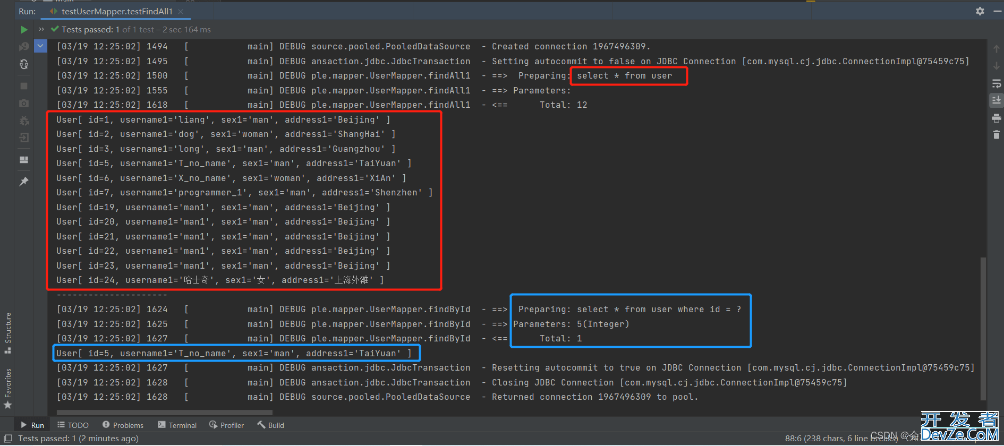The height and width of the screenshot is (446, 1004).
Task: Clear console with the trash icon
Action: pos(997,135)
